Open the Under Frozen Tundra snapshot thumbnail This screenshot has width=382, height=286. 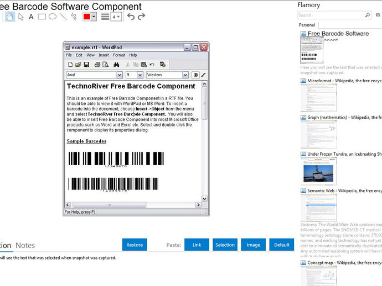point(319,171)
